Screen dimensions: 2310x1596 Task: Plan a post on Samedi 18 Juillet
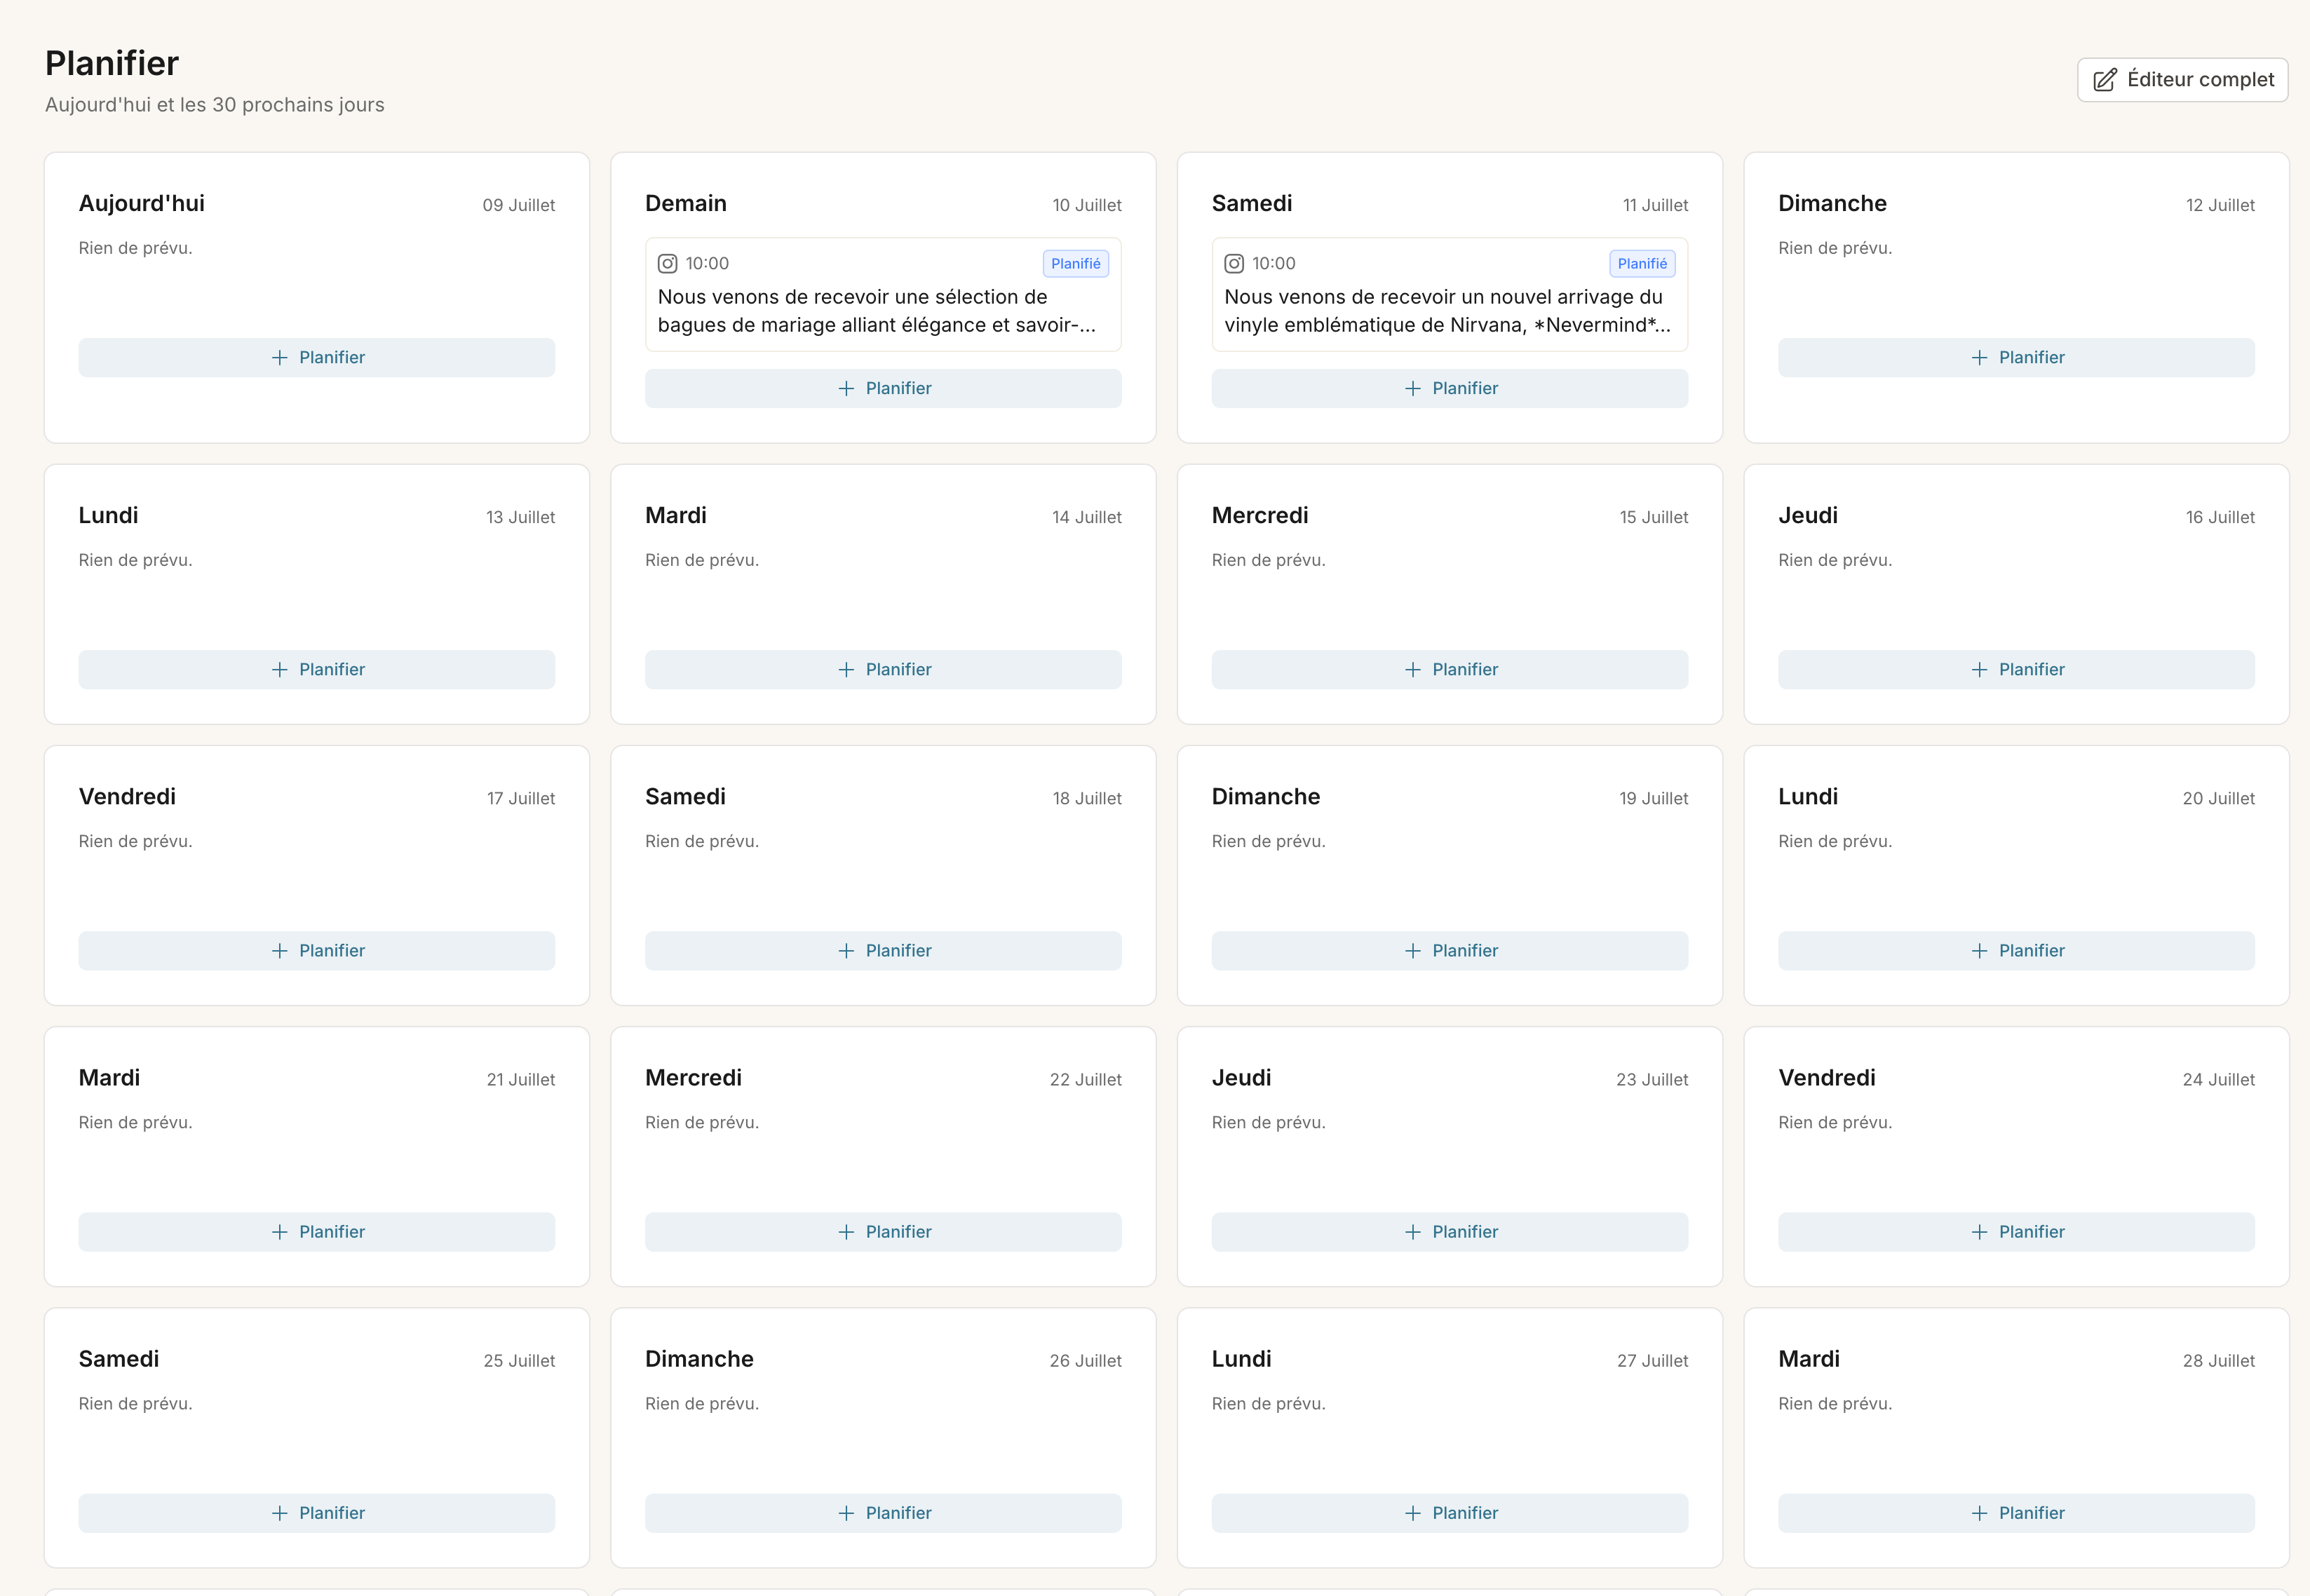point(883,951)
